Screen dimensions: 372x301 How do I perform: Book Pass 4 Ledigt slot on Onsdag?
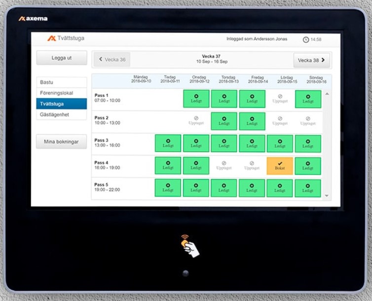click(196, 166)
